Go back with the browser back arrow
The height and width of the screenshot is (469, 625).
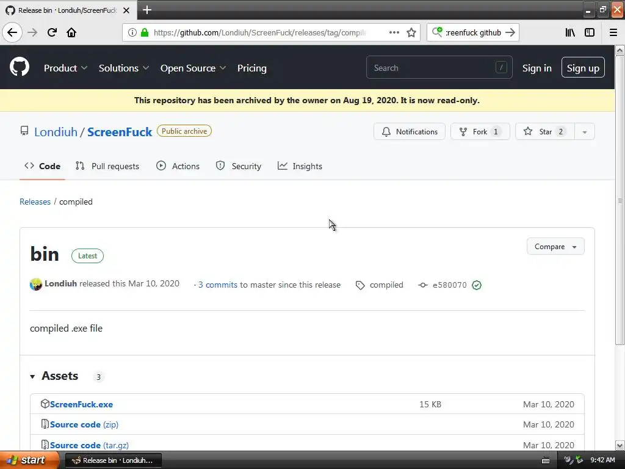(12, 32)
